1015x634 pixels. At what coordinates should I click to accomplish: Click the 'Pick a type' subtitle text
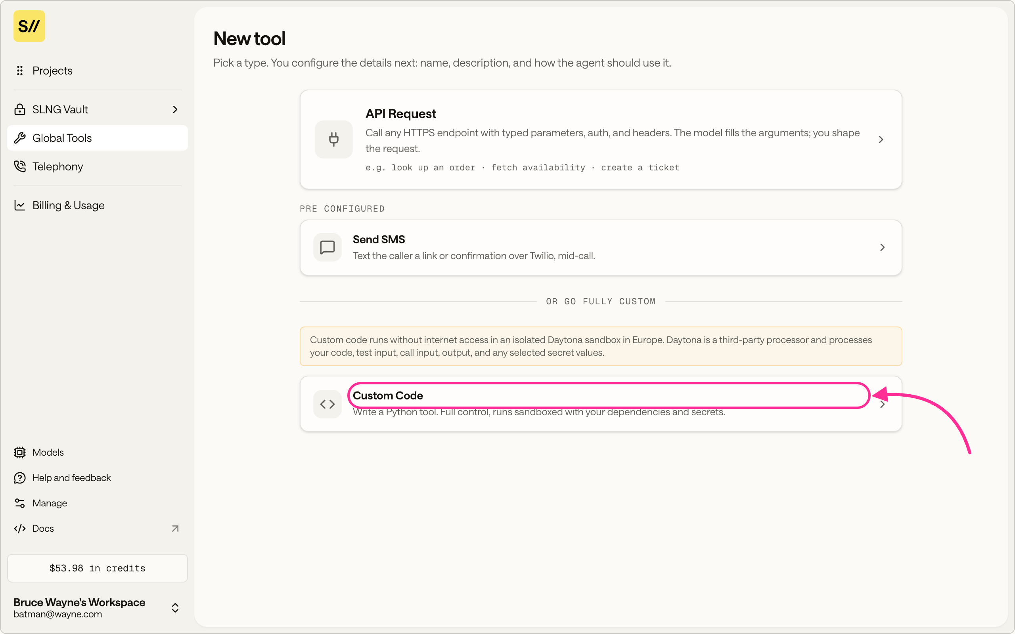[442, 63]
